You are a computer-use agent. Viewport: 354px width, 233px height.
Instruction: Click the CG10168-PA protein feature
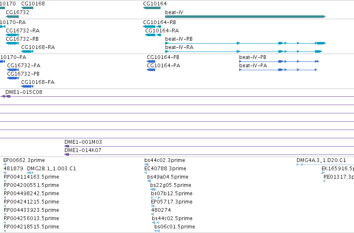27,86
